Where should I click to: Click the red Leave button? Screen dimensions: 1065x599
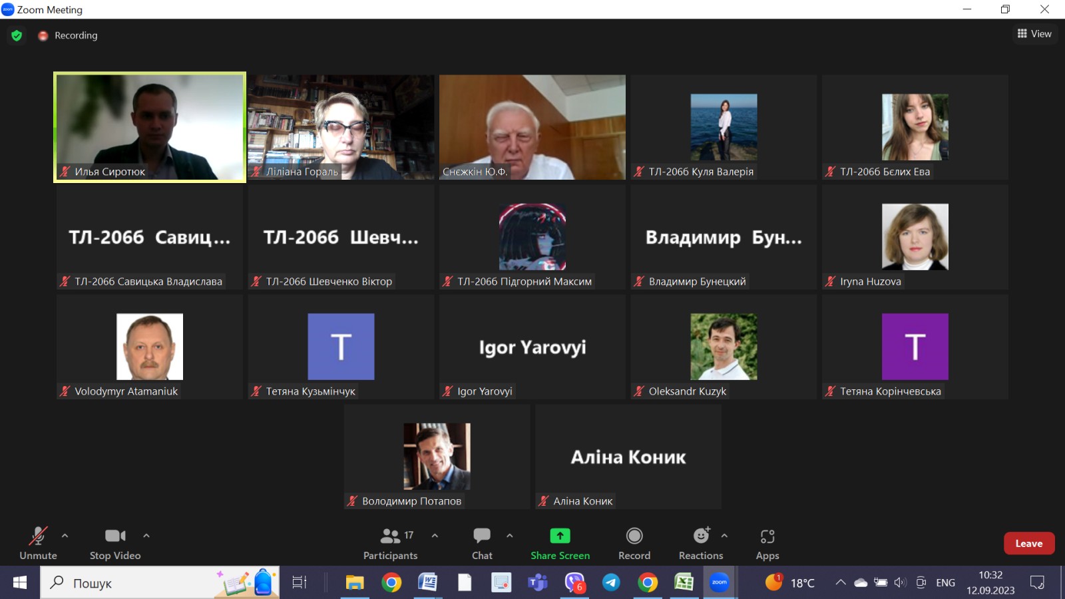pyautogui.click(x=1029, y=543)
